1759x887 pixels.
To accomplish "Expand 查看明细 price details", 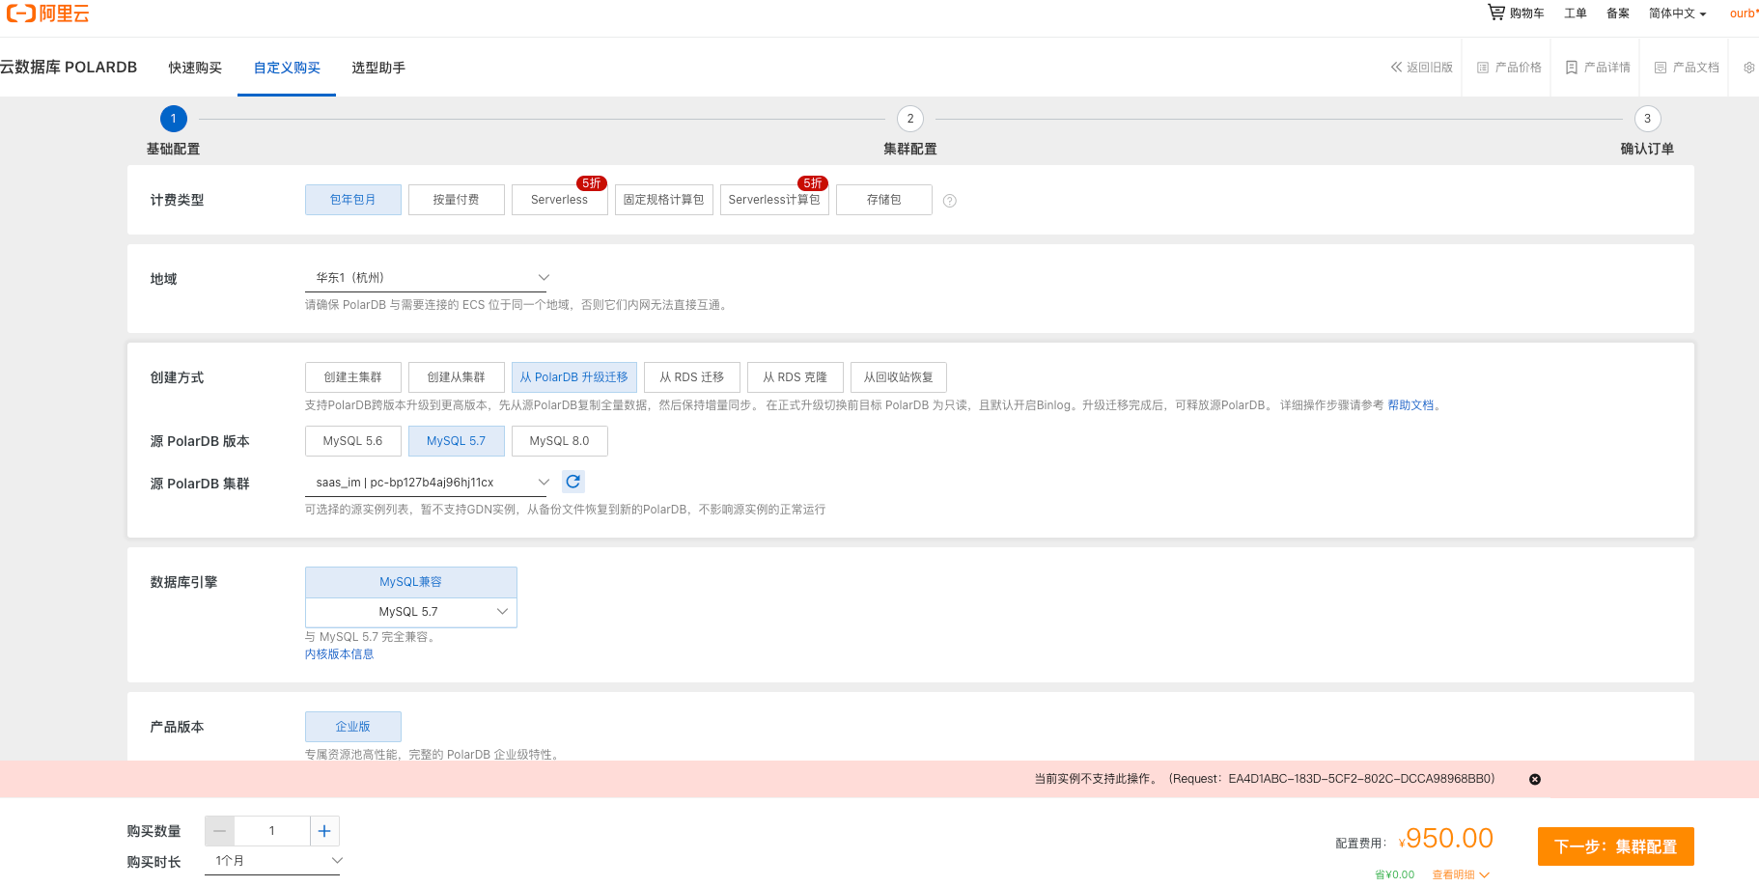I will click(1461, 874).
